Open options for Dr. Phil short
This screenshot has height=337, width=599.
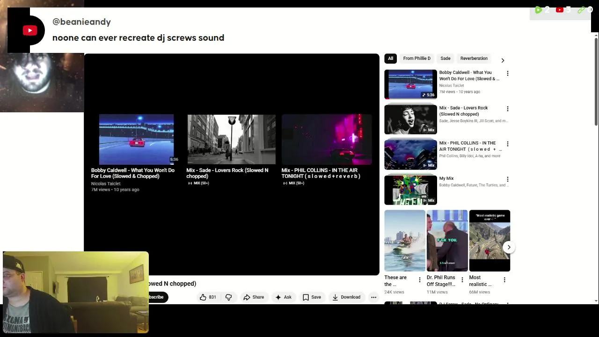click(462, 280)
